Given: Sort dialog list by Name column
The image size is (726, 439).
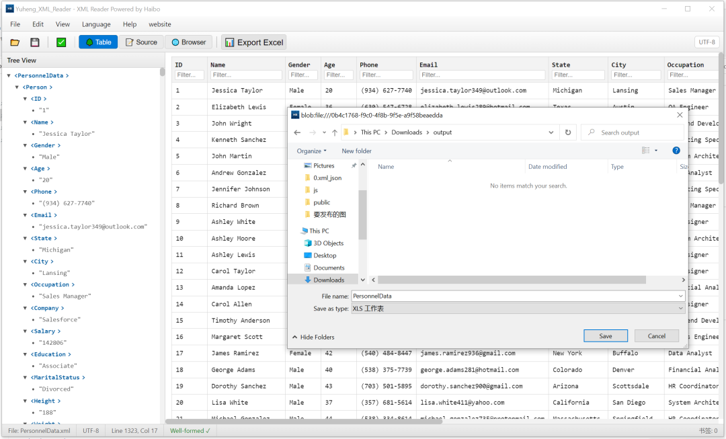Looking at the screenshot, I should point(386,167).
